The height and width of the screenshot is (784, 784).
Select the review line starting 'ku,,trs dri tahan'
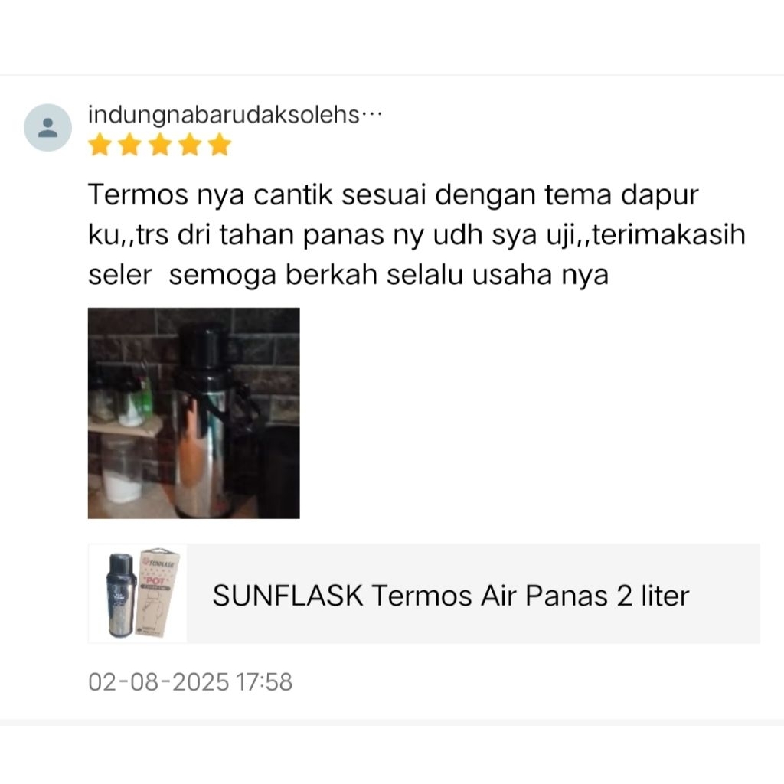tap(416, 235)
